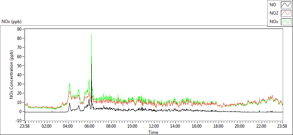The image size is (293, 135).
Task: Select the NOx legend label
Action: click(274, 22)
